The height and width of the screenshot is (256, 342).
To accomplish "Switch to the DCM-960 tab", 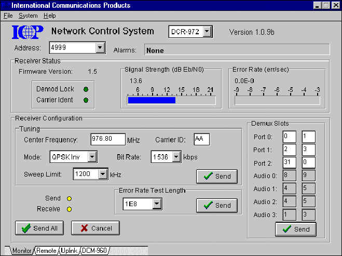I will pos(94,250).
